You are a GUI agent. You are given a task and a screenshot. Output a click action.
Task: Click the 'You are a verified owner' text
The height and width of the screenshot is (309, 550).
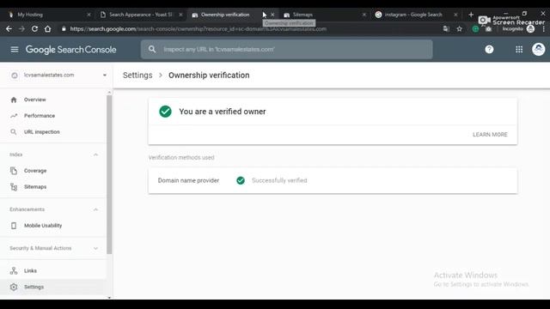click(223, 112)
